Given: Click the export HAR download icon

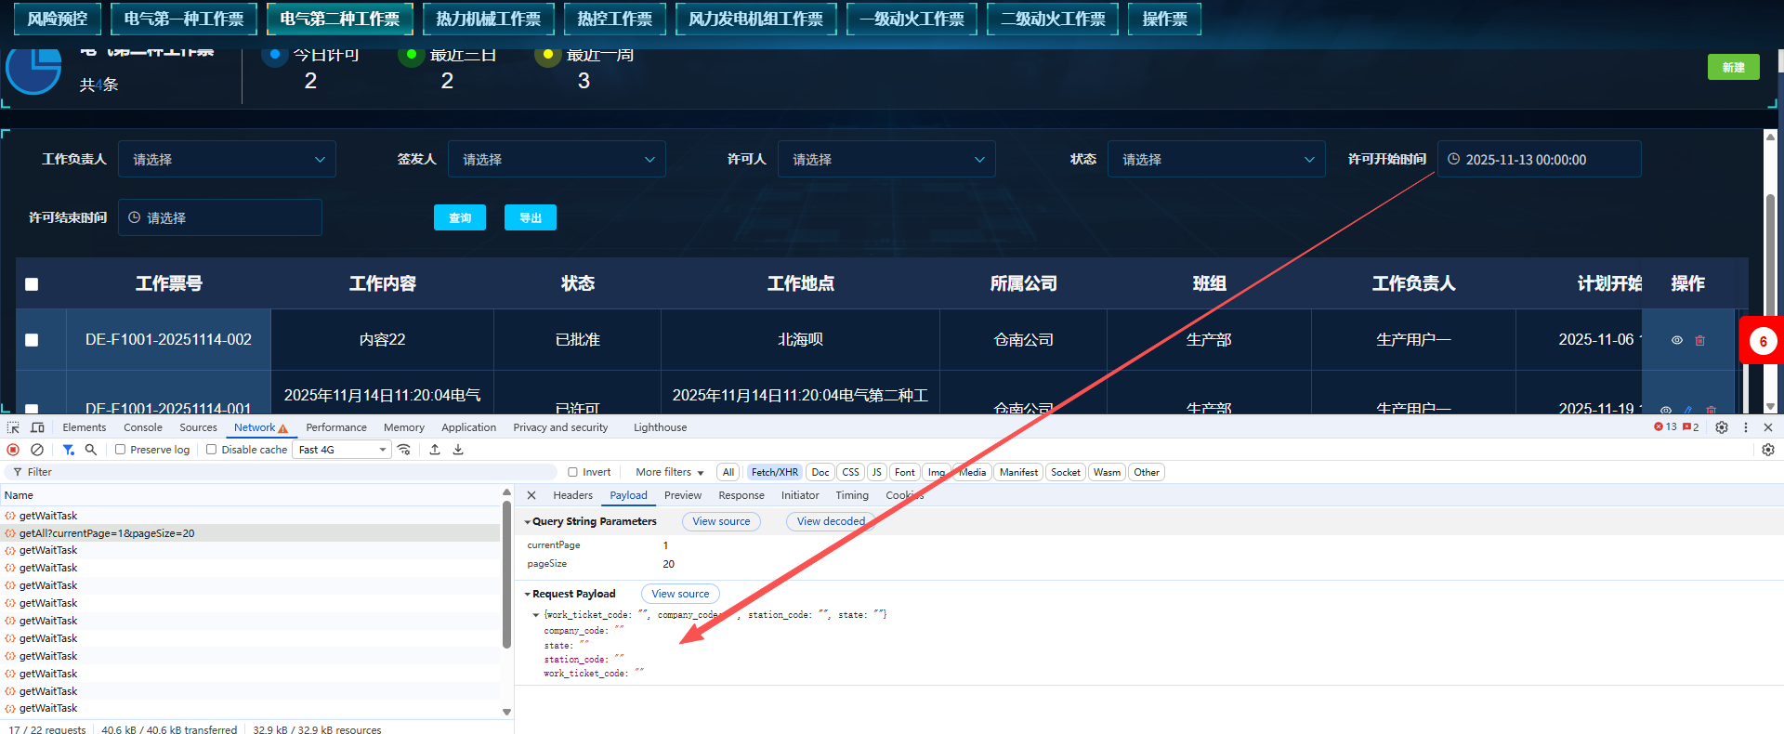Looking at the screenshot, I should coord(458,450).
